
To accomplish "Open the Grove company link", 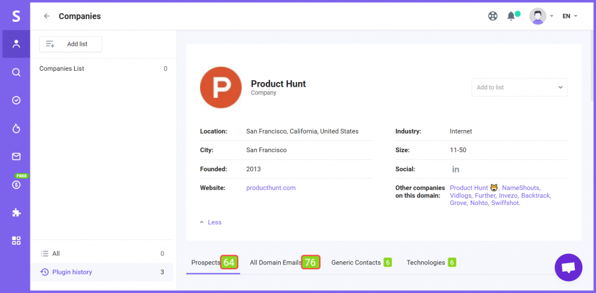I will [459, 203].
